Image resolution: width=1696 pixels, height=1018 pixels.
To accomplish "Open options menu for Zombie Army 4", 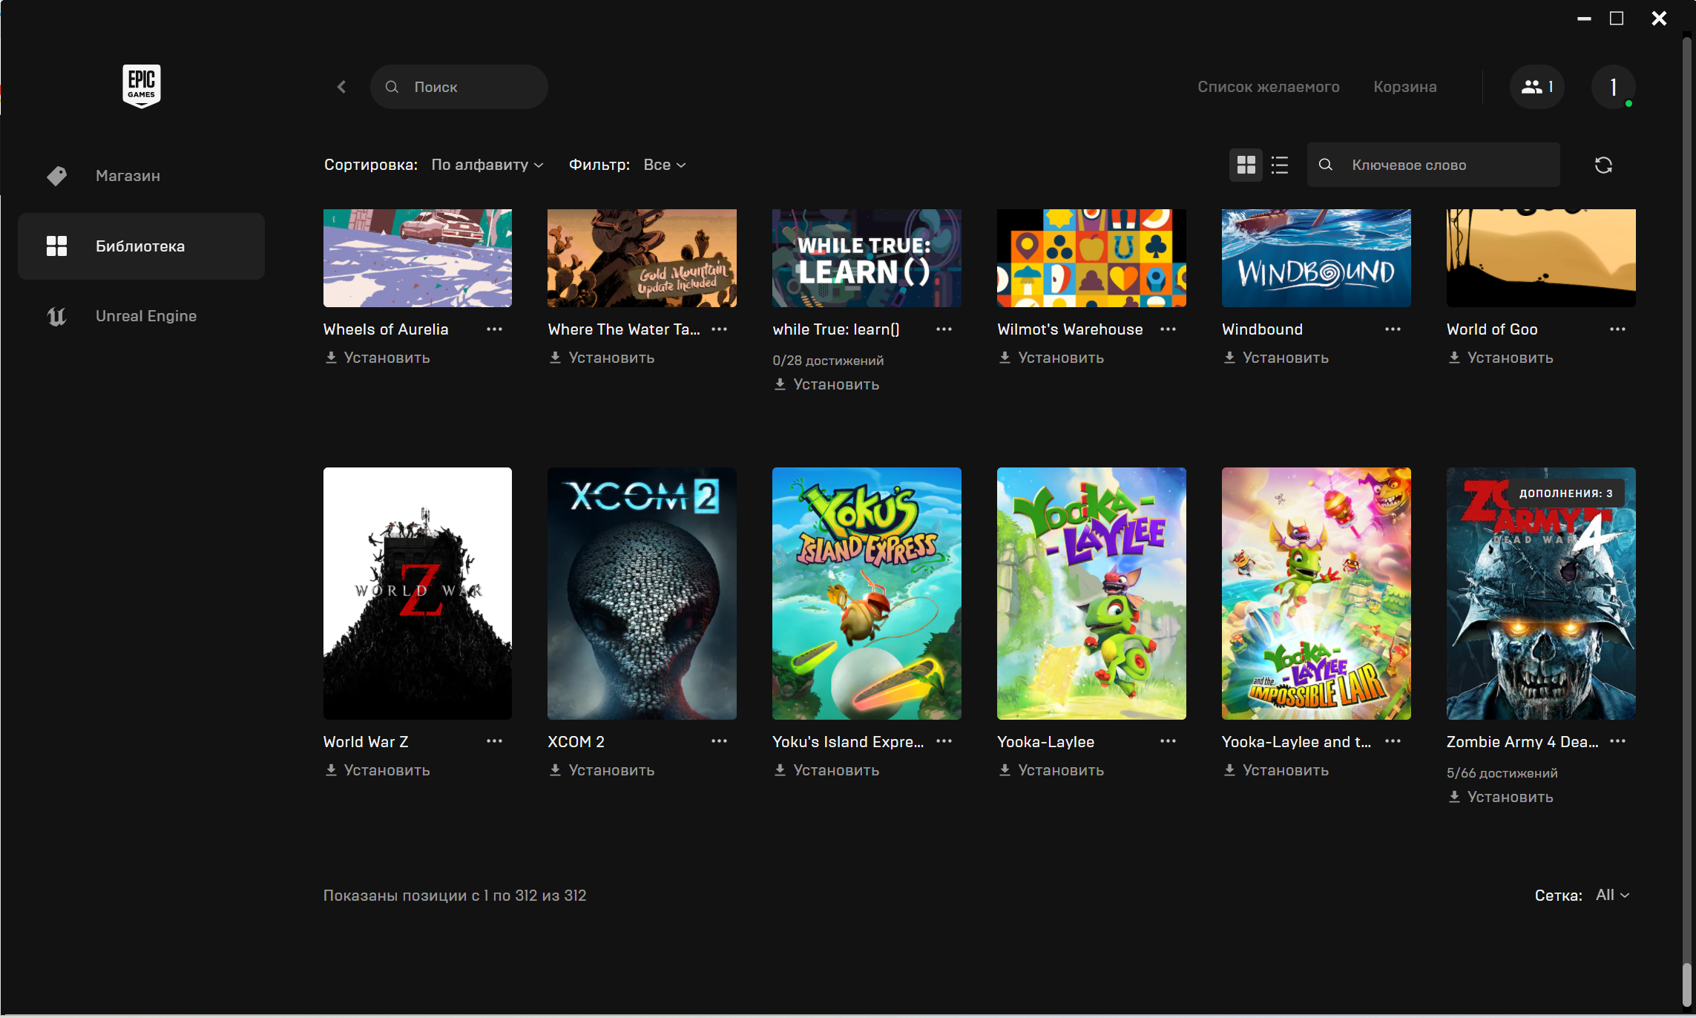I will point(1617,741).
